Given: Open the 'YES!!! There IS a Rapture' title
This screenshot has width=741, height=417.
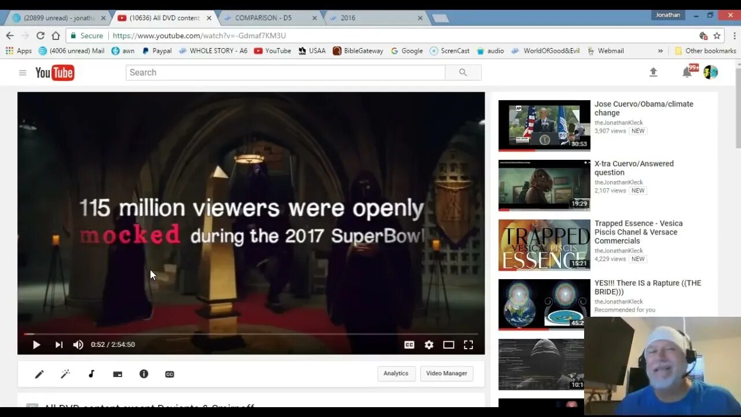Looking at the screenshot, I should (647, 287).
